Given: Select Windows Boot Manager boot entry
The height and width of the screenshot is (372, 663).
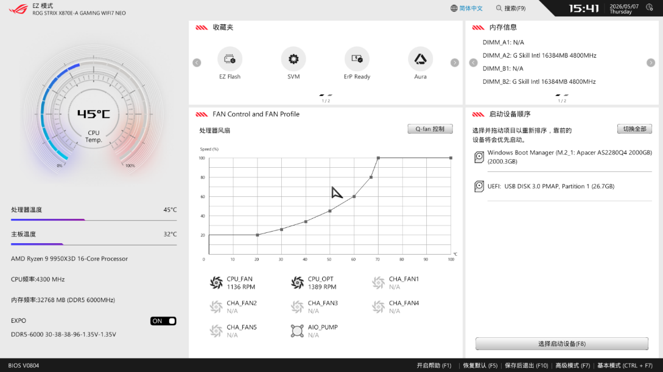Looking at the screenshot, I should (x=563, y=157).
